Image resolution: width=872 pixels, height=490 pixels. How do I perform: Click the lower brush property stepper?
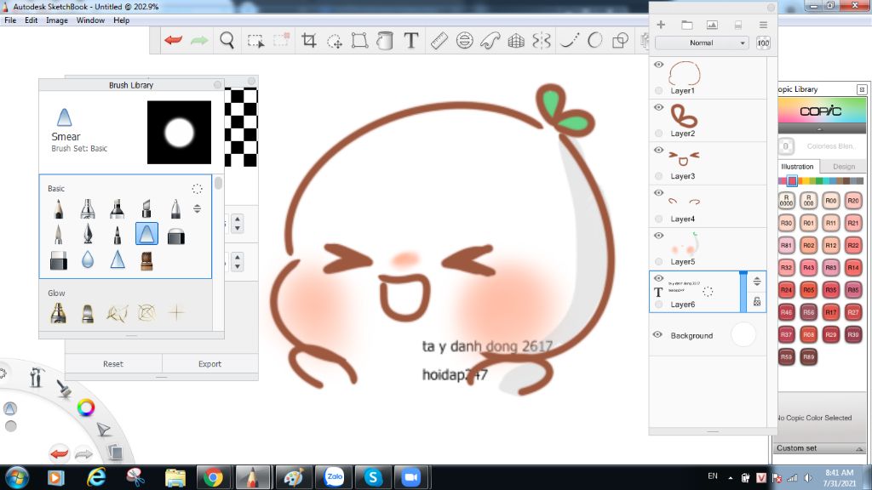[238, 262]
